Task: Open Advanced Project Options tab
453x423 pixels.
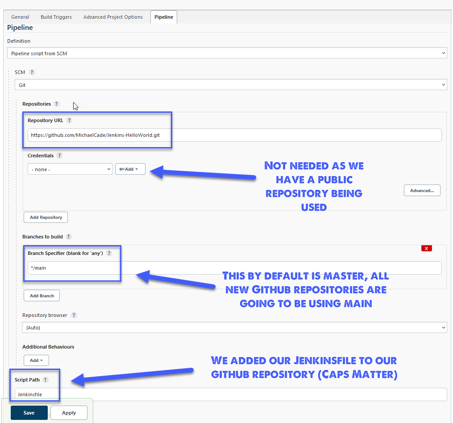Action: pos(113,17)
